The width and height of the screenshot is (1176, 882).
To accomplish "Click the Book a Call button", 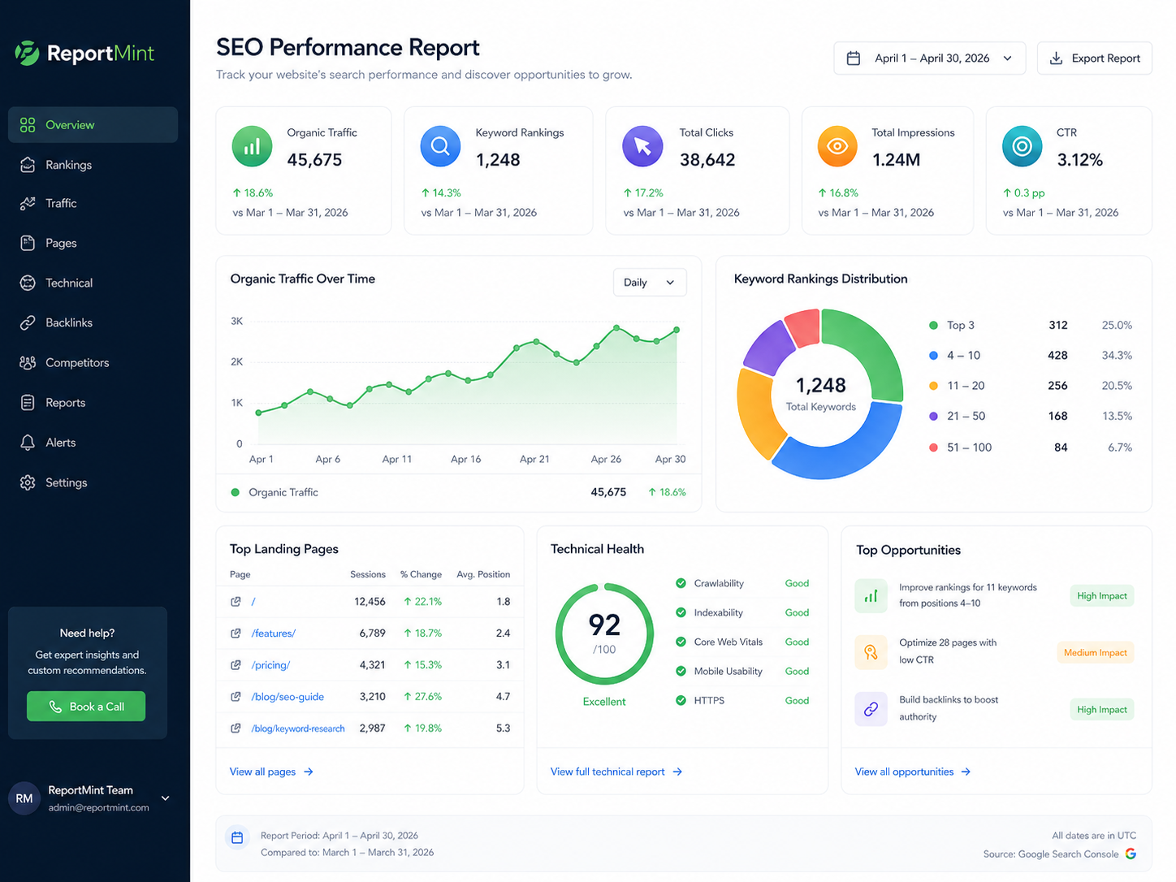I will coord(86,707).
